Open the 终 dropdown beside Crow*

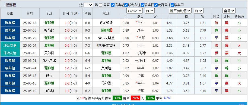(150, 11)
